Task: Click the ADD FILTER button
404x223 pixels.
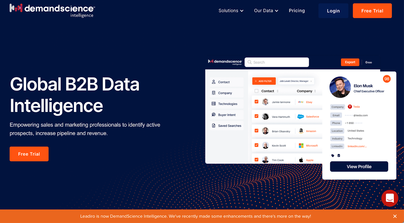Action: pos(264,81)
